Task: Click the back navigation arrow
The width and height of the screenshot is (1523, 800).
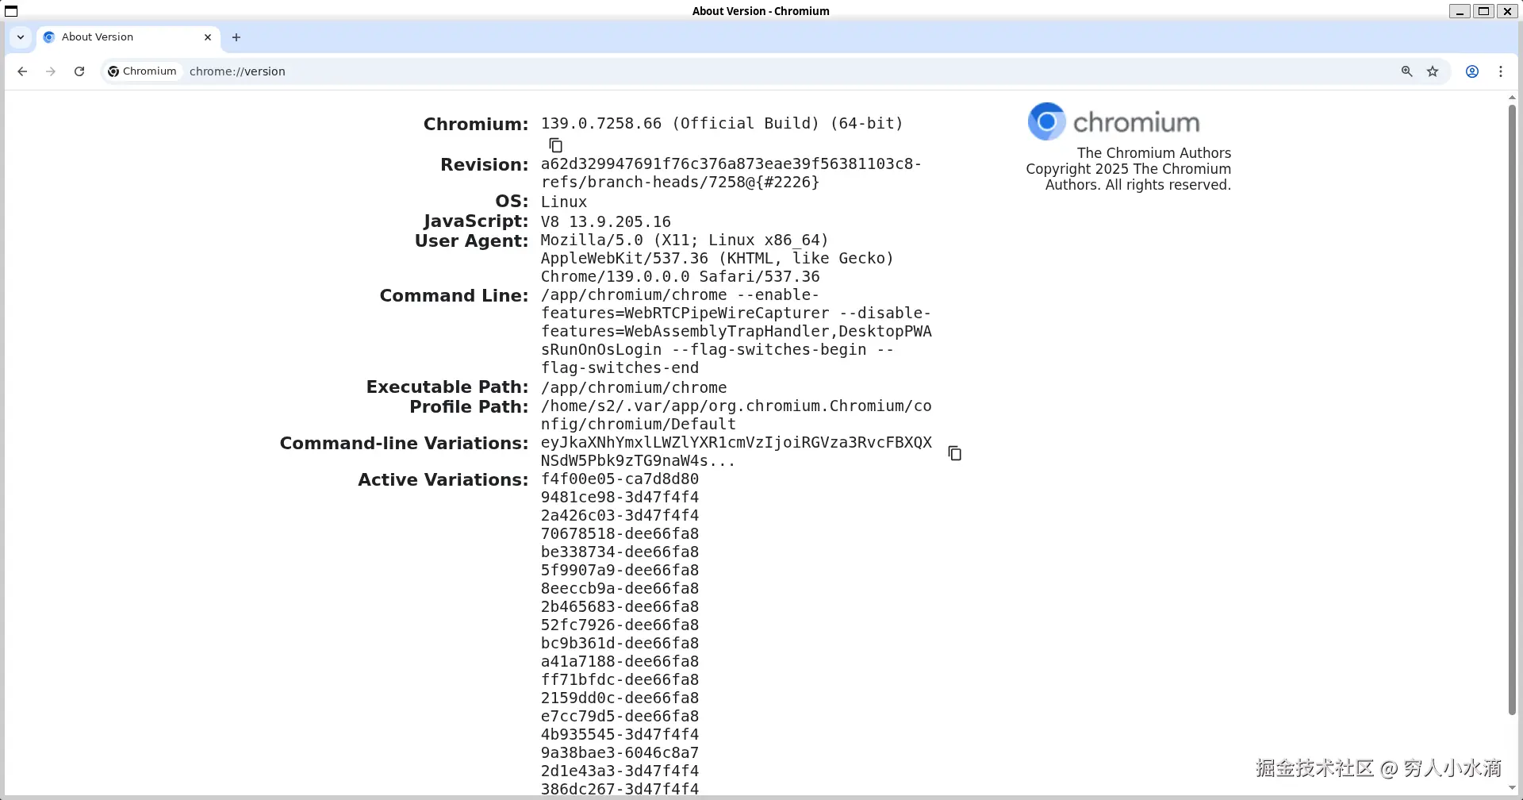Action: pos(21,71)
